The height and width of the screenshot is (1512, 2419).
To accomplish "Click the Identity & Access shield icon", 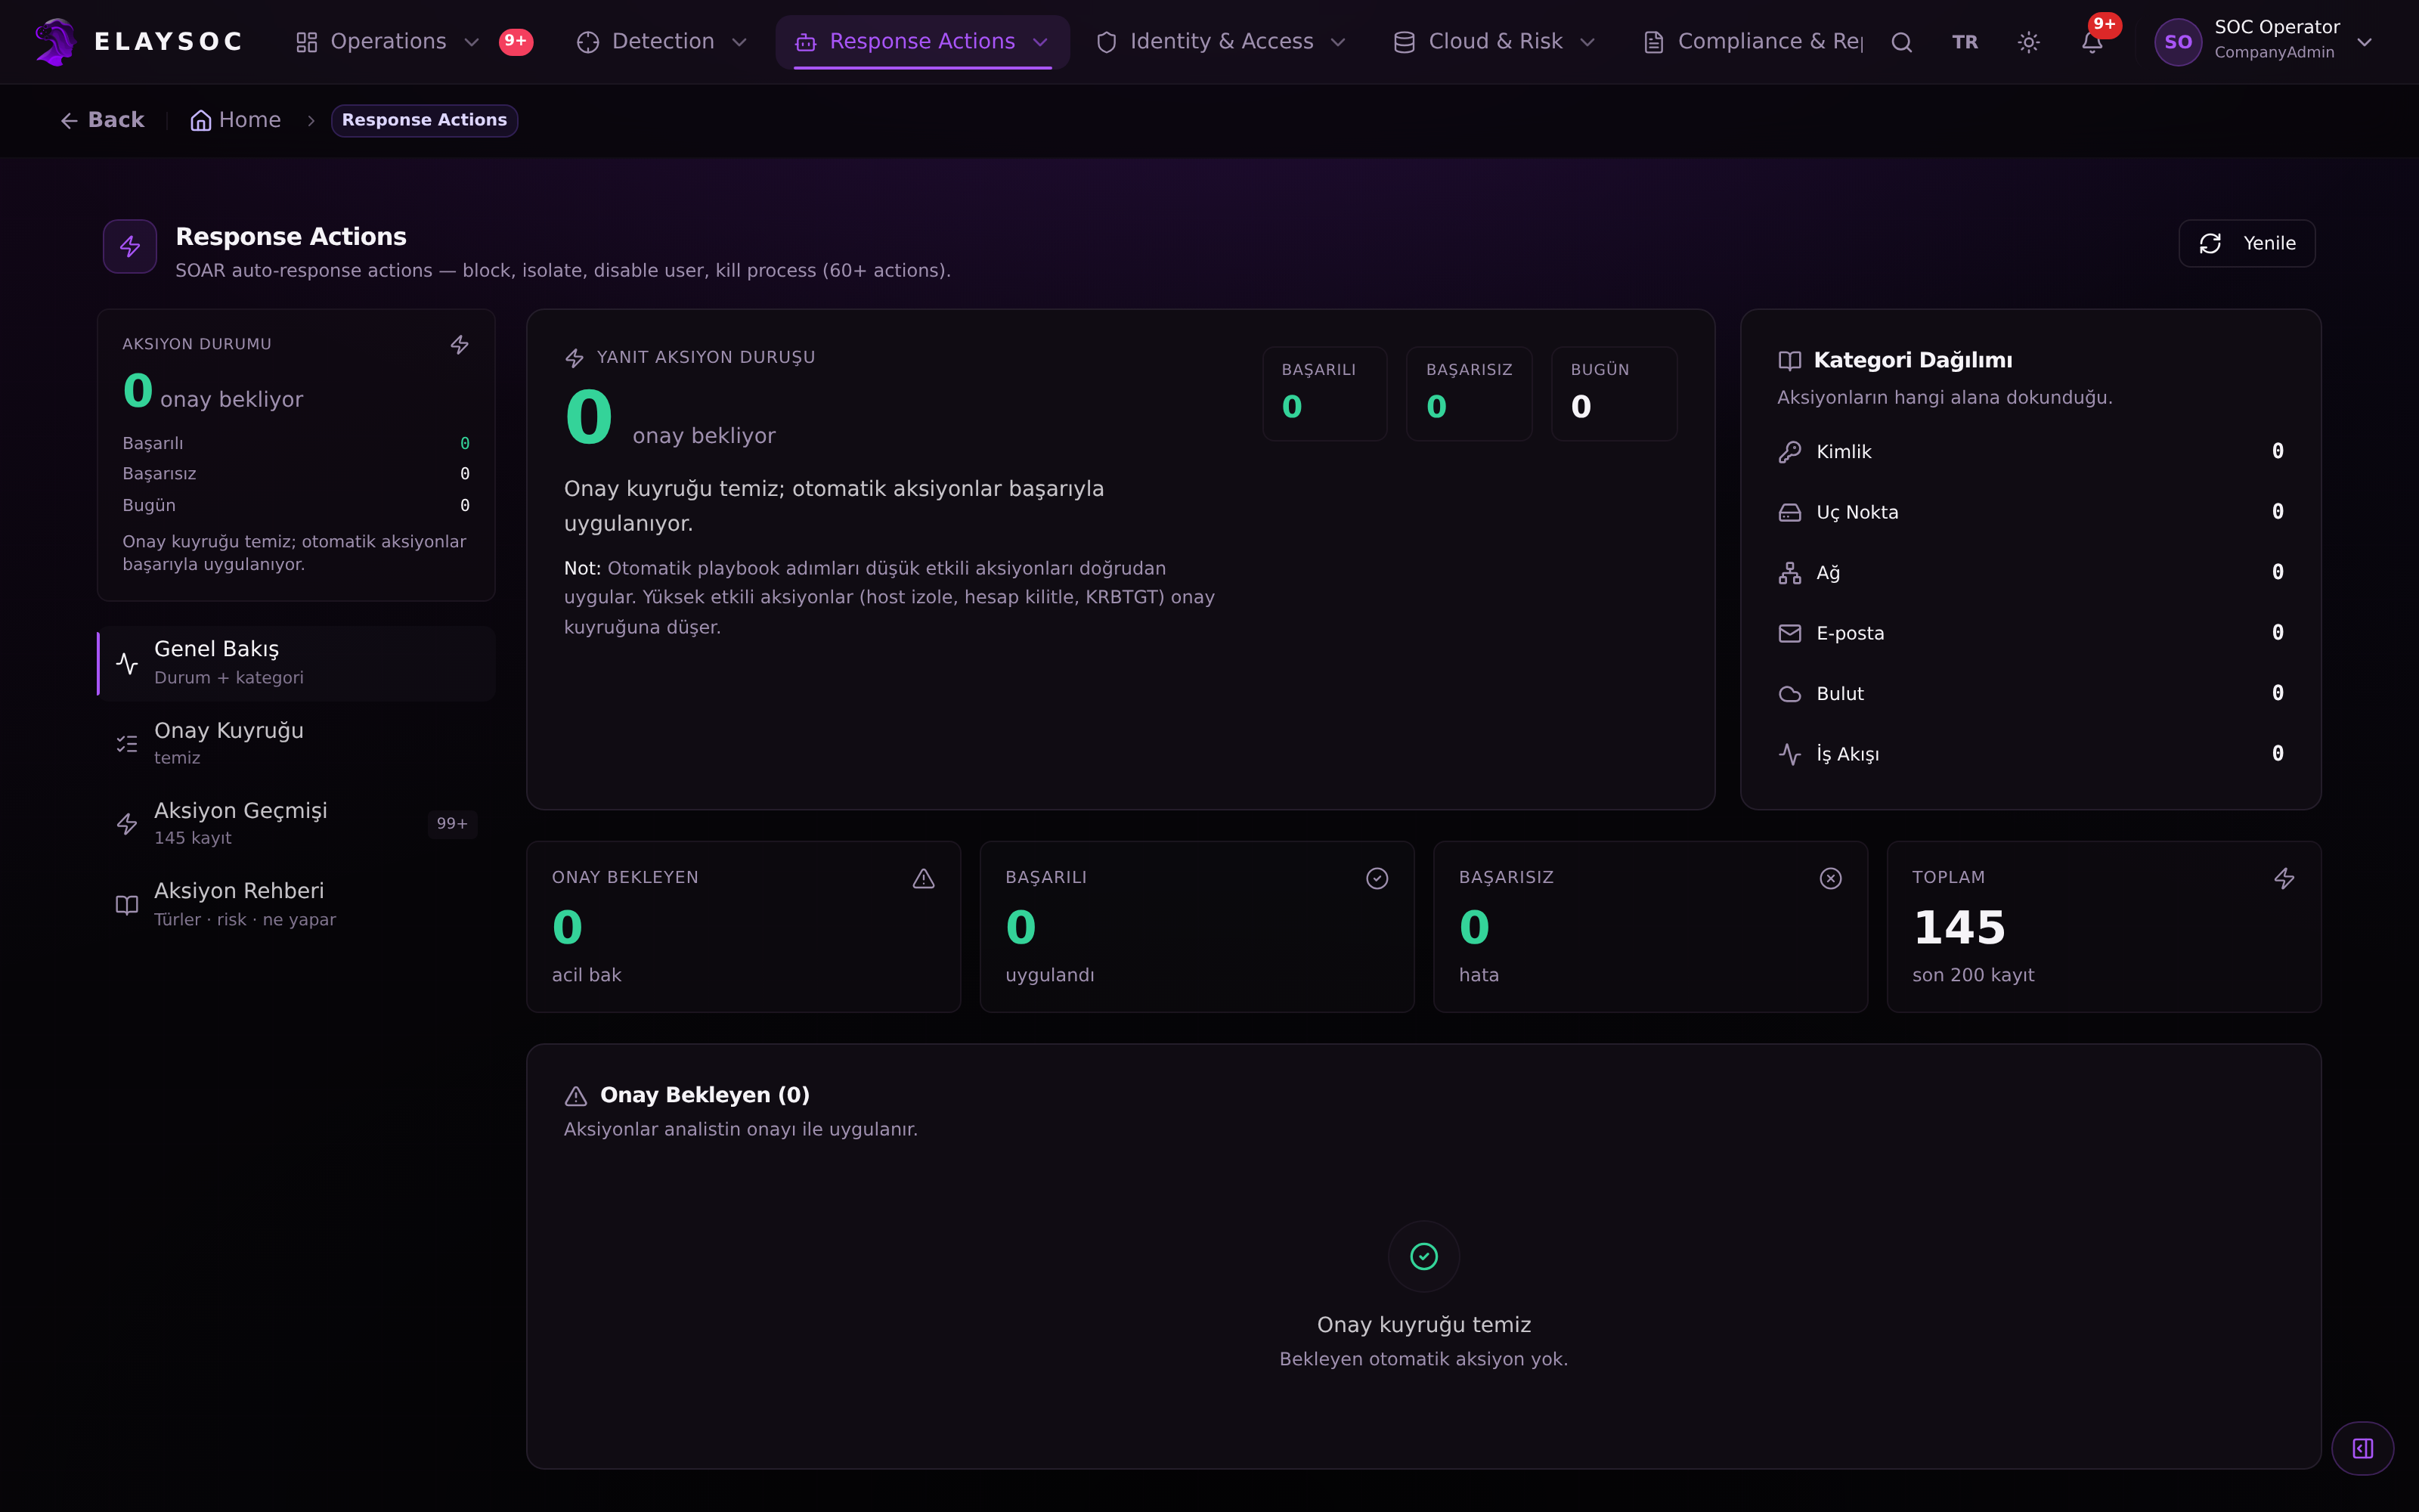I will coord(1107,42).
